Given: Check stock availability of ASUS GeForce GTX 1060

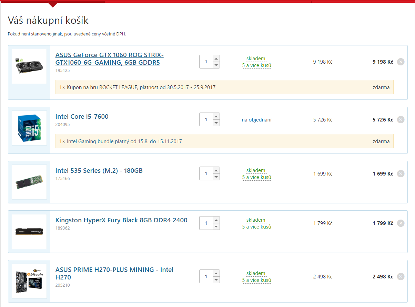Looking at the screenshot, I should 256,62.
